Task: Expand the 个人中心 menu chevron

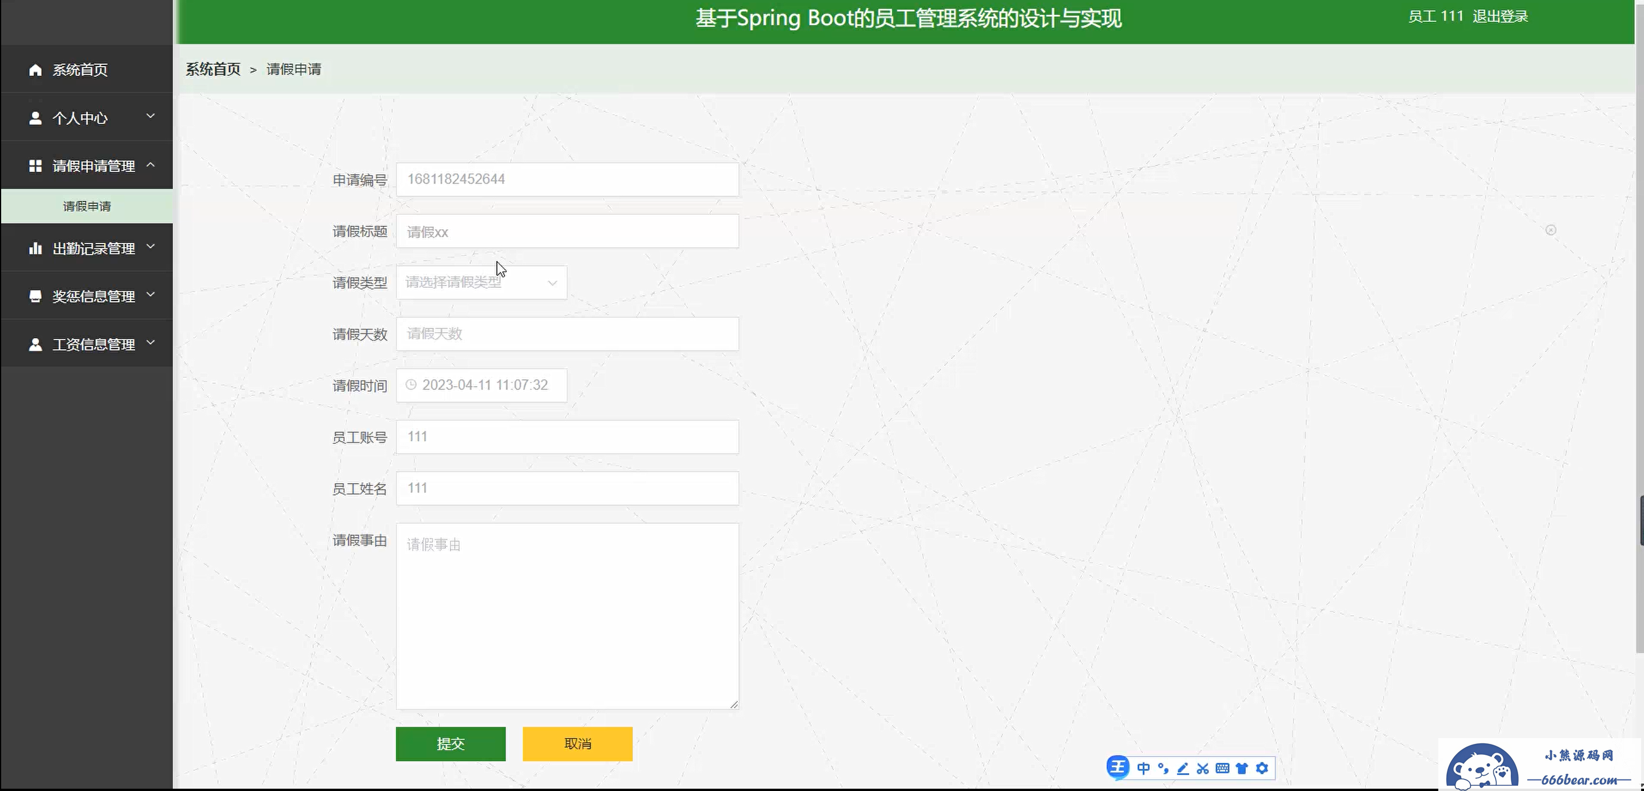Action: pos(151,116)
